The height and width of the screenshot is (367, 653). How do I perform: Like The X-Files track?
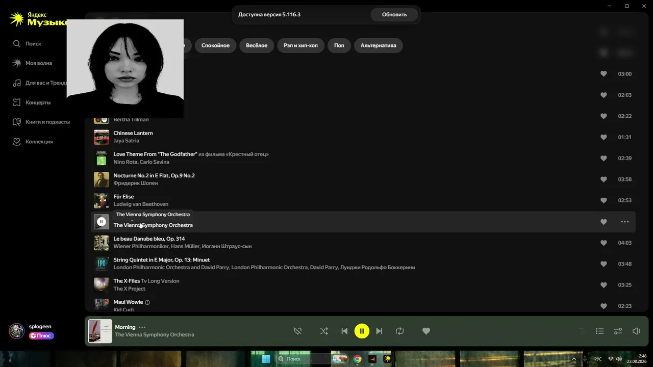(x=604, y=285)
